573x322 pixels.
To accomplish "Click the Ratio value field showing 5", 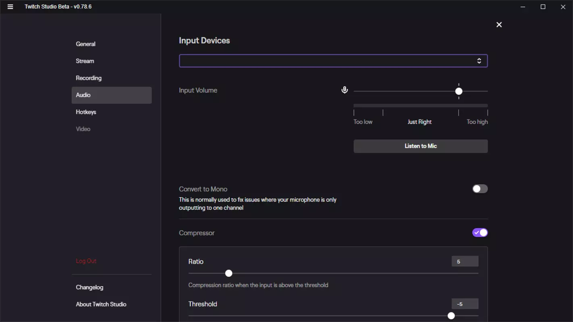I will (465, 261).
